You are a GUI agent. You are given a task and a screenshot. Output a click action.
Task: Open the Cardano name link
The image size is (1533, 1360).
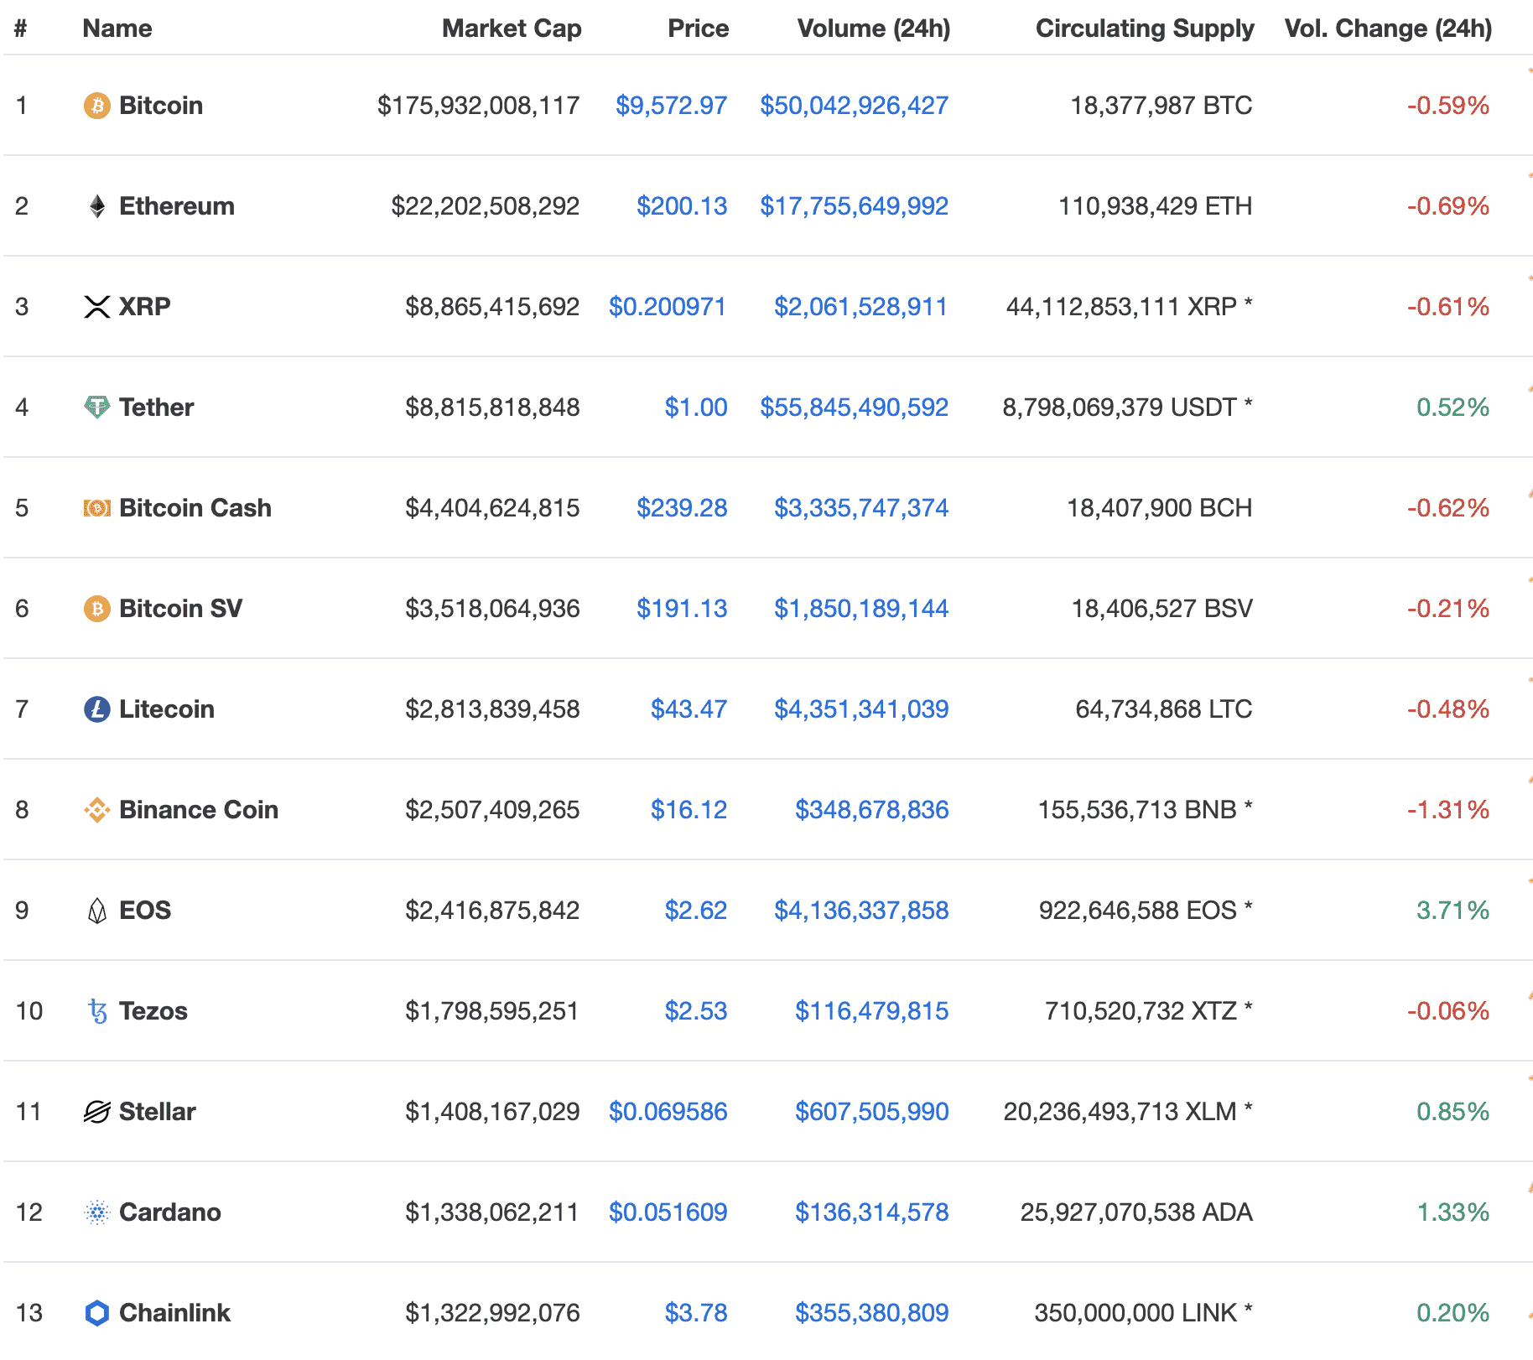[170, 1212]
